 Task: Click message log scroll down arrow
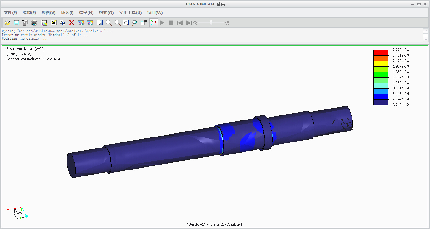point(426,40)
